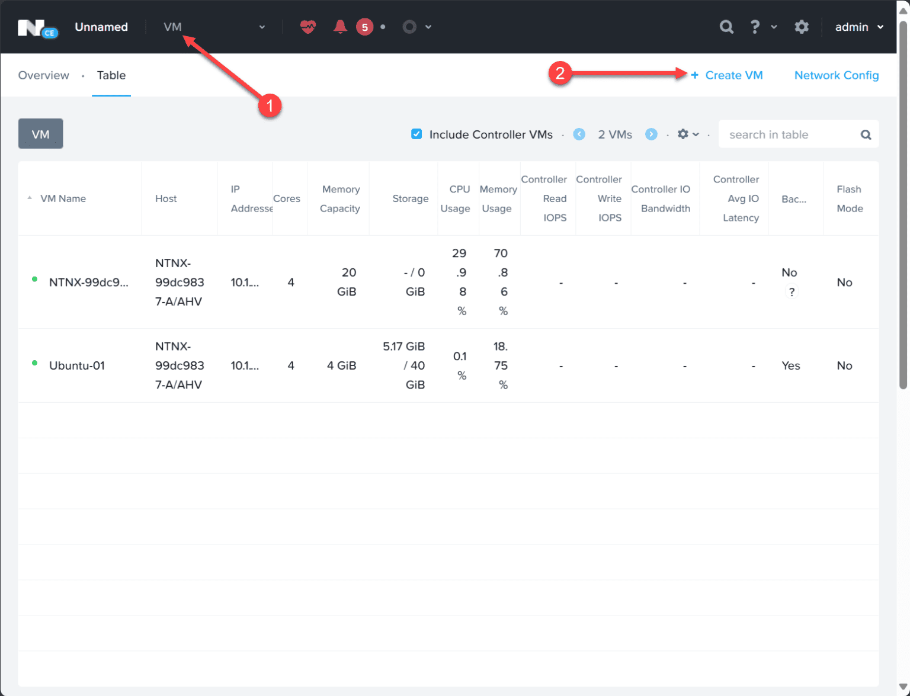Open settings via the gear icon
This screenshot has height=696, width=910.
point(802,27)
